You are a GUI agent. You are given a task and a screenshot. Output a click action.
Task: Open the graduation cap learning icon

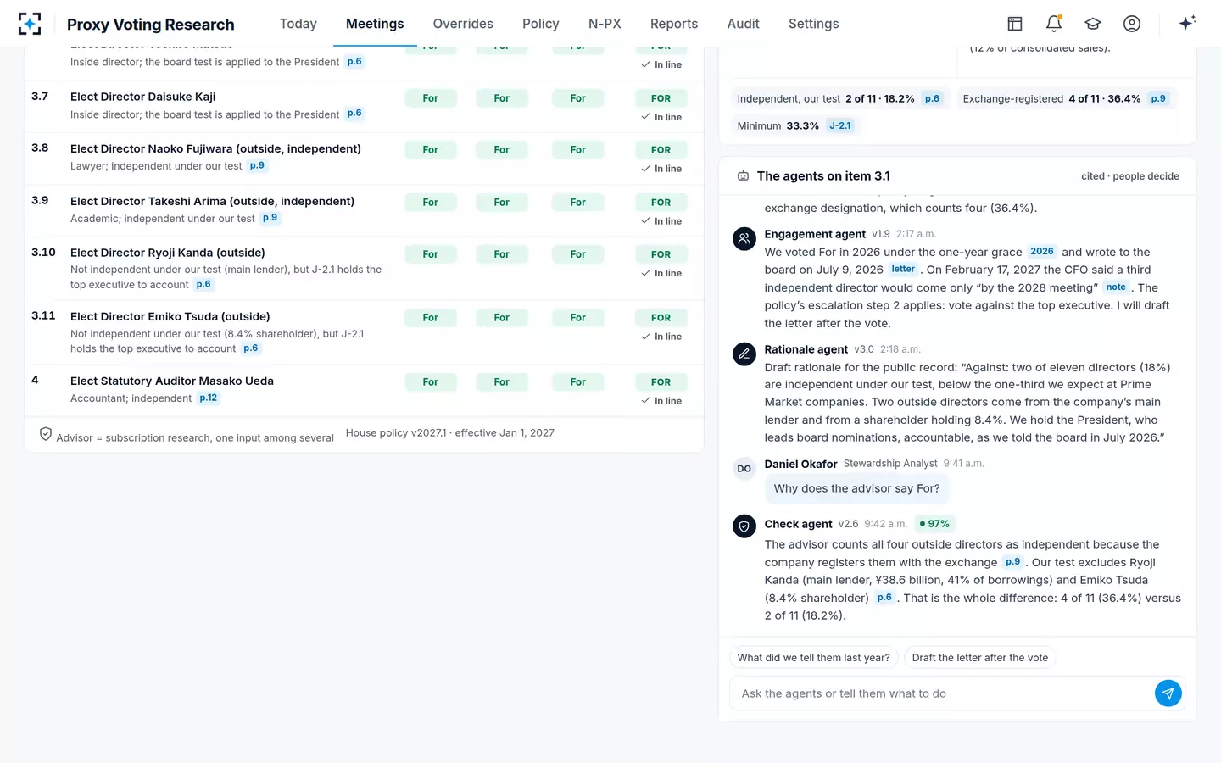(x=1093, y=24)
